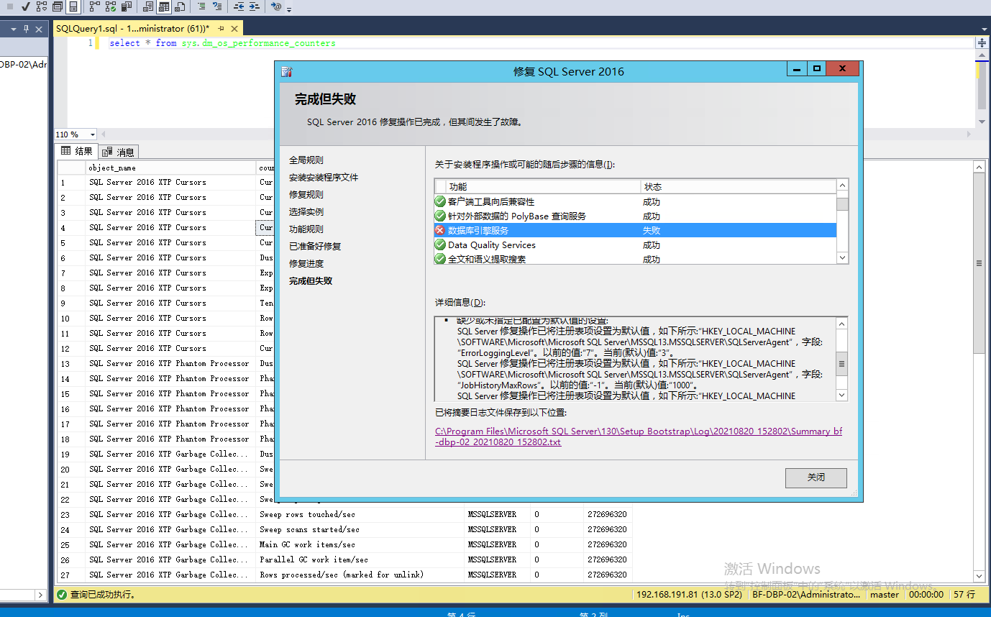Open the Query Options icon
The height and width of the screenshot is (617, 991).
[x=58, y=6]
